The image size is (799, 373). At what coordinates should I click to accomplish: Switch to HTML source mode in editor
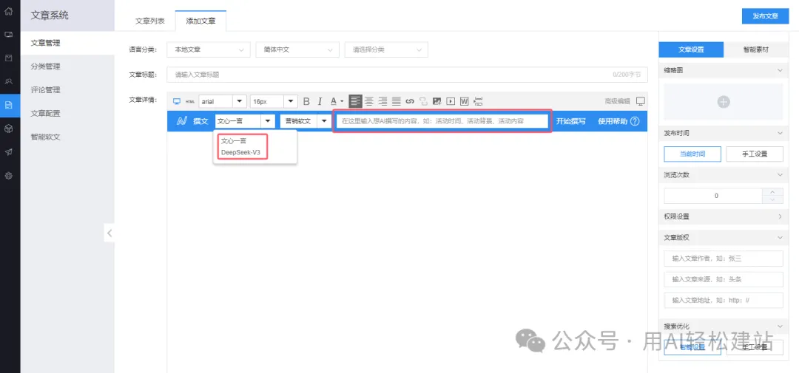[190, 101]
